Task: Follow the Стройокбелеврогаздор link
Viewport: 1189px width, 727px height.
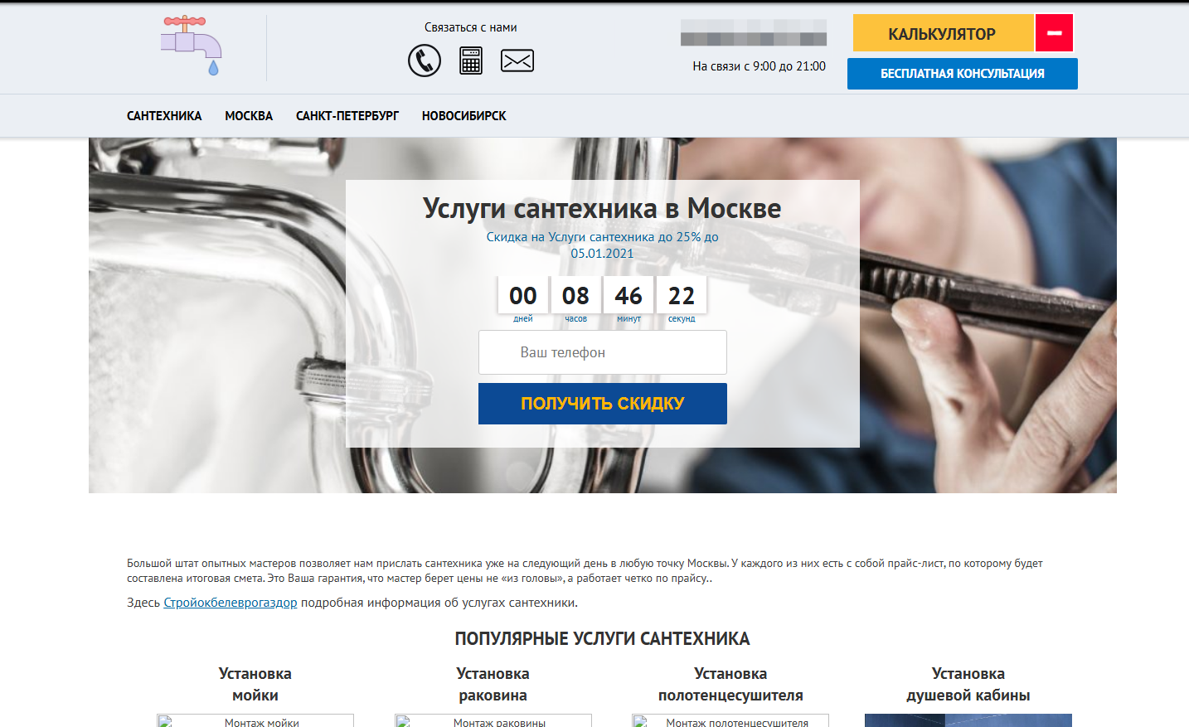Action: click(231, 603)
